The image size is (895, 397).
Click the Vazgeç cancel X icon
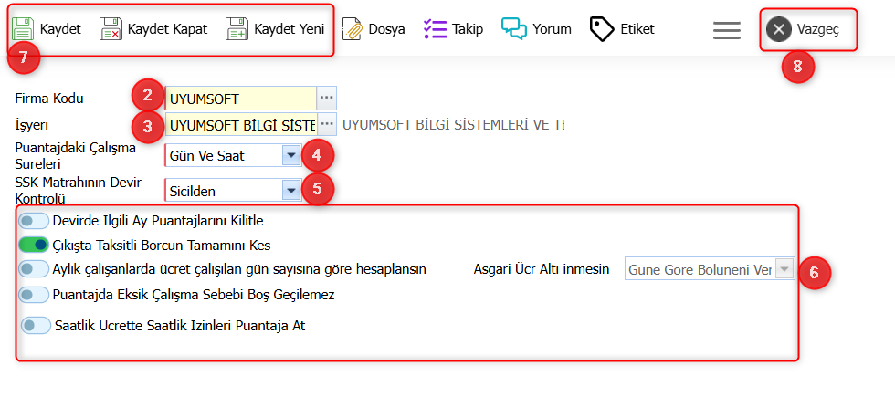point(778,29)
